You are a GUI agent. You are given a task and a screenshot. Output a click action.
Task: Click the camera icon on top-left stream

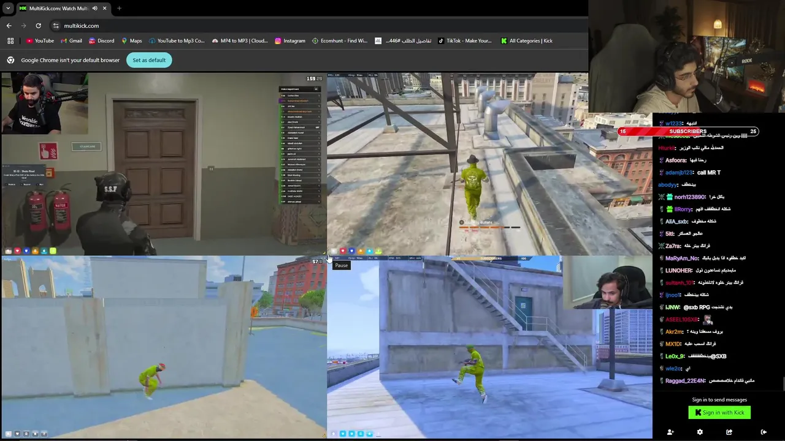(x=9, y=251)
